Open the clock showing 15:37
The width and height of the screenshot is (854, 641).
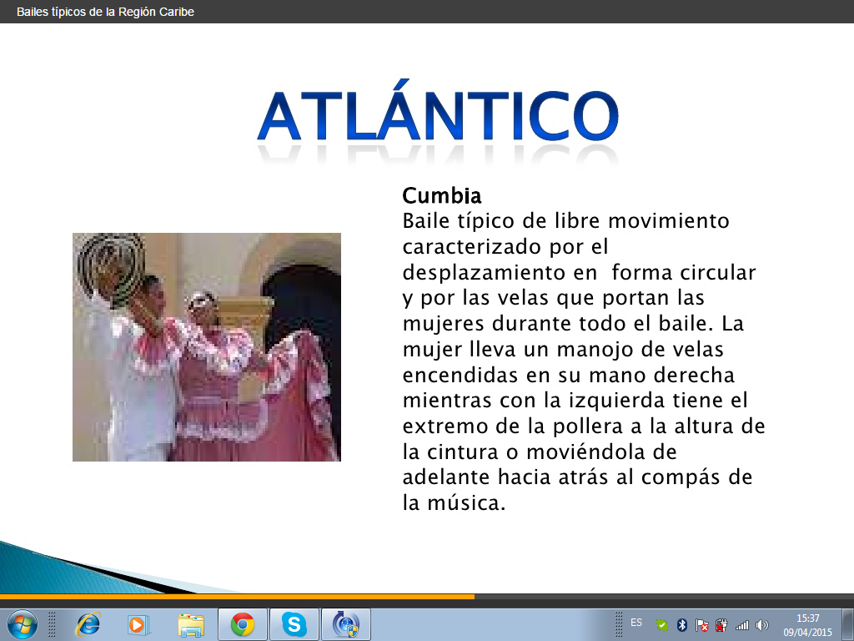(807, 625)
